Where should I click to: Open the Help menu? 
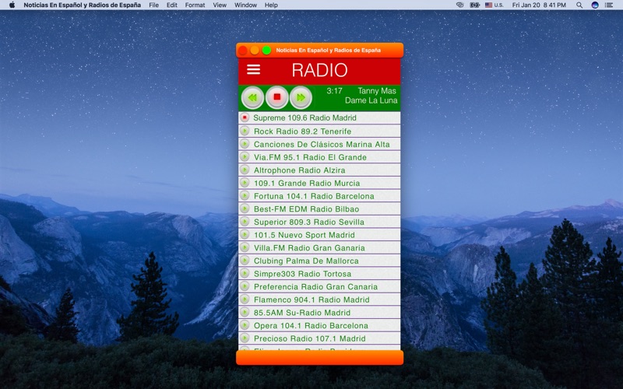(x=271, y=5)
